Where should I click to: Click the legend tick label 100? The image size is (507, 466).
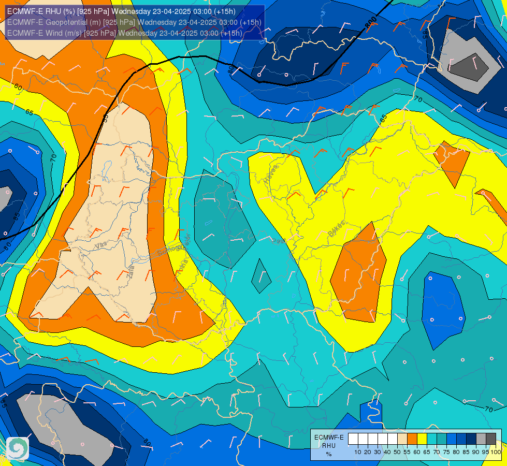pyautogui.click(x=496, y=452)
